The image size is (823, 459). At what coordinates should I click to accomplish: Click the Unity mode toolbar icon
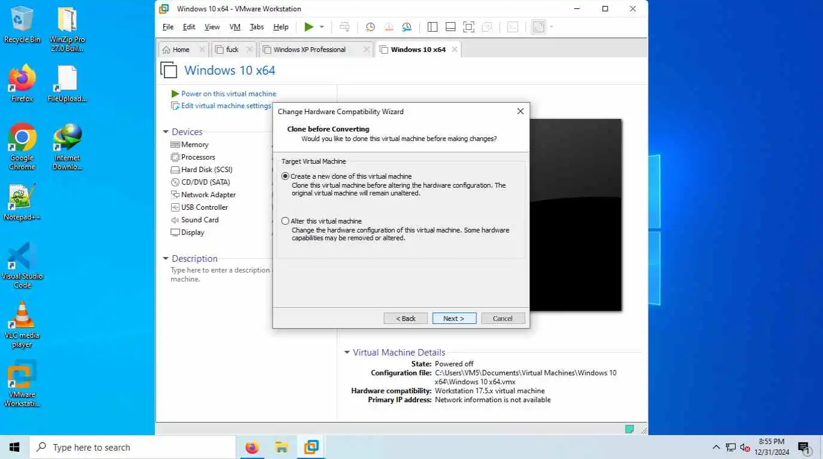[x=487, y=27]
